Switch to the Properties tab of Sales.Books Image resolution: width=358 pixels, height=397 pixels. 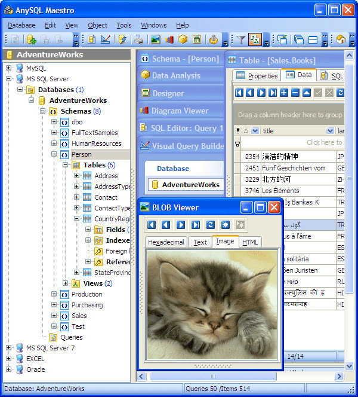pyautogui.click(x=257, y=76)
